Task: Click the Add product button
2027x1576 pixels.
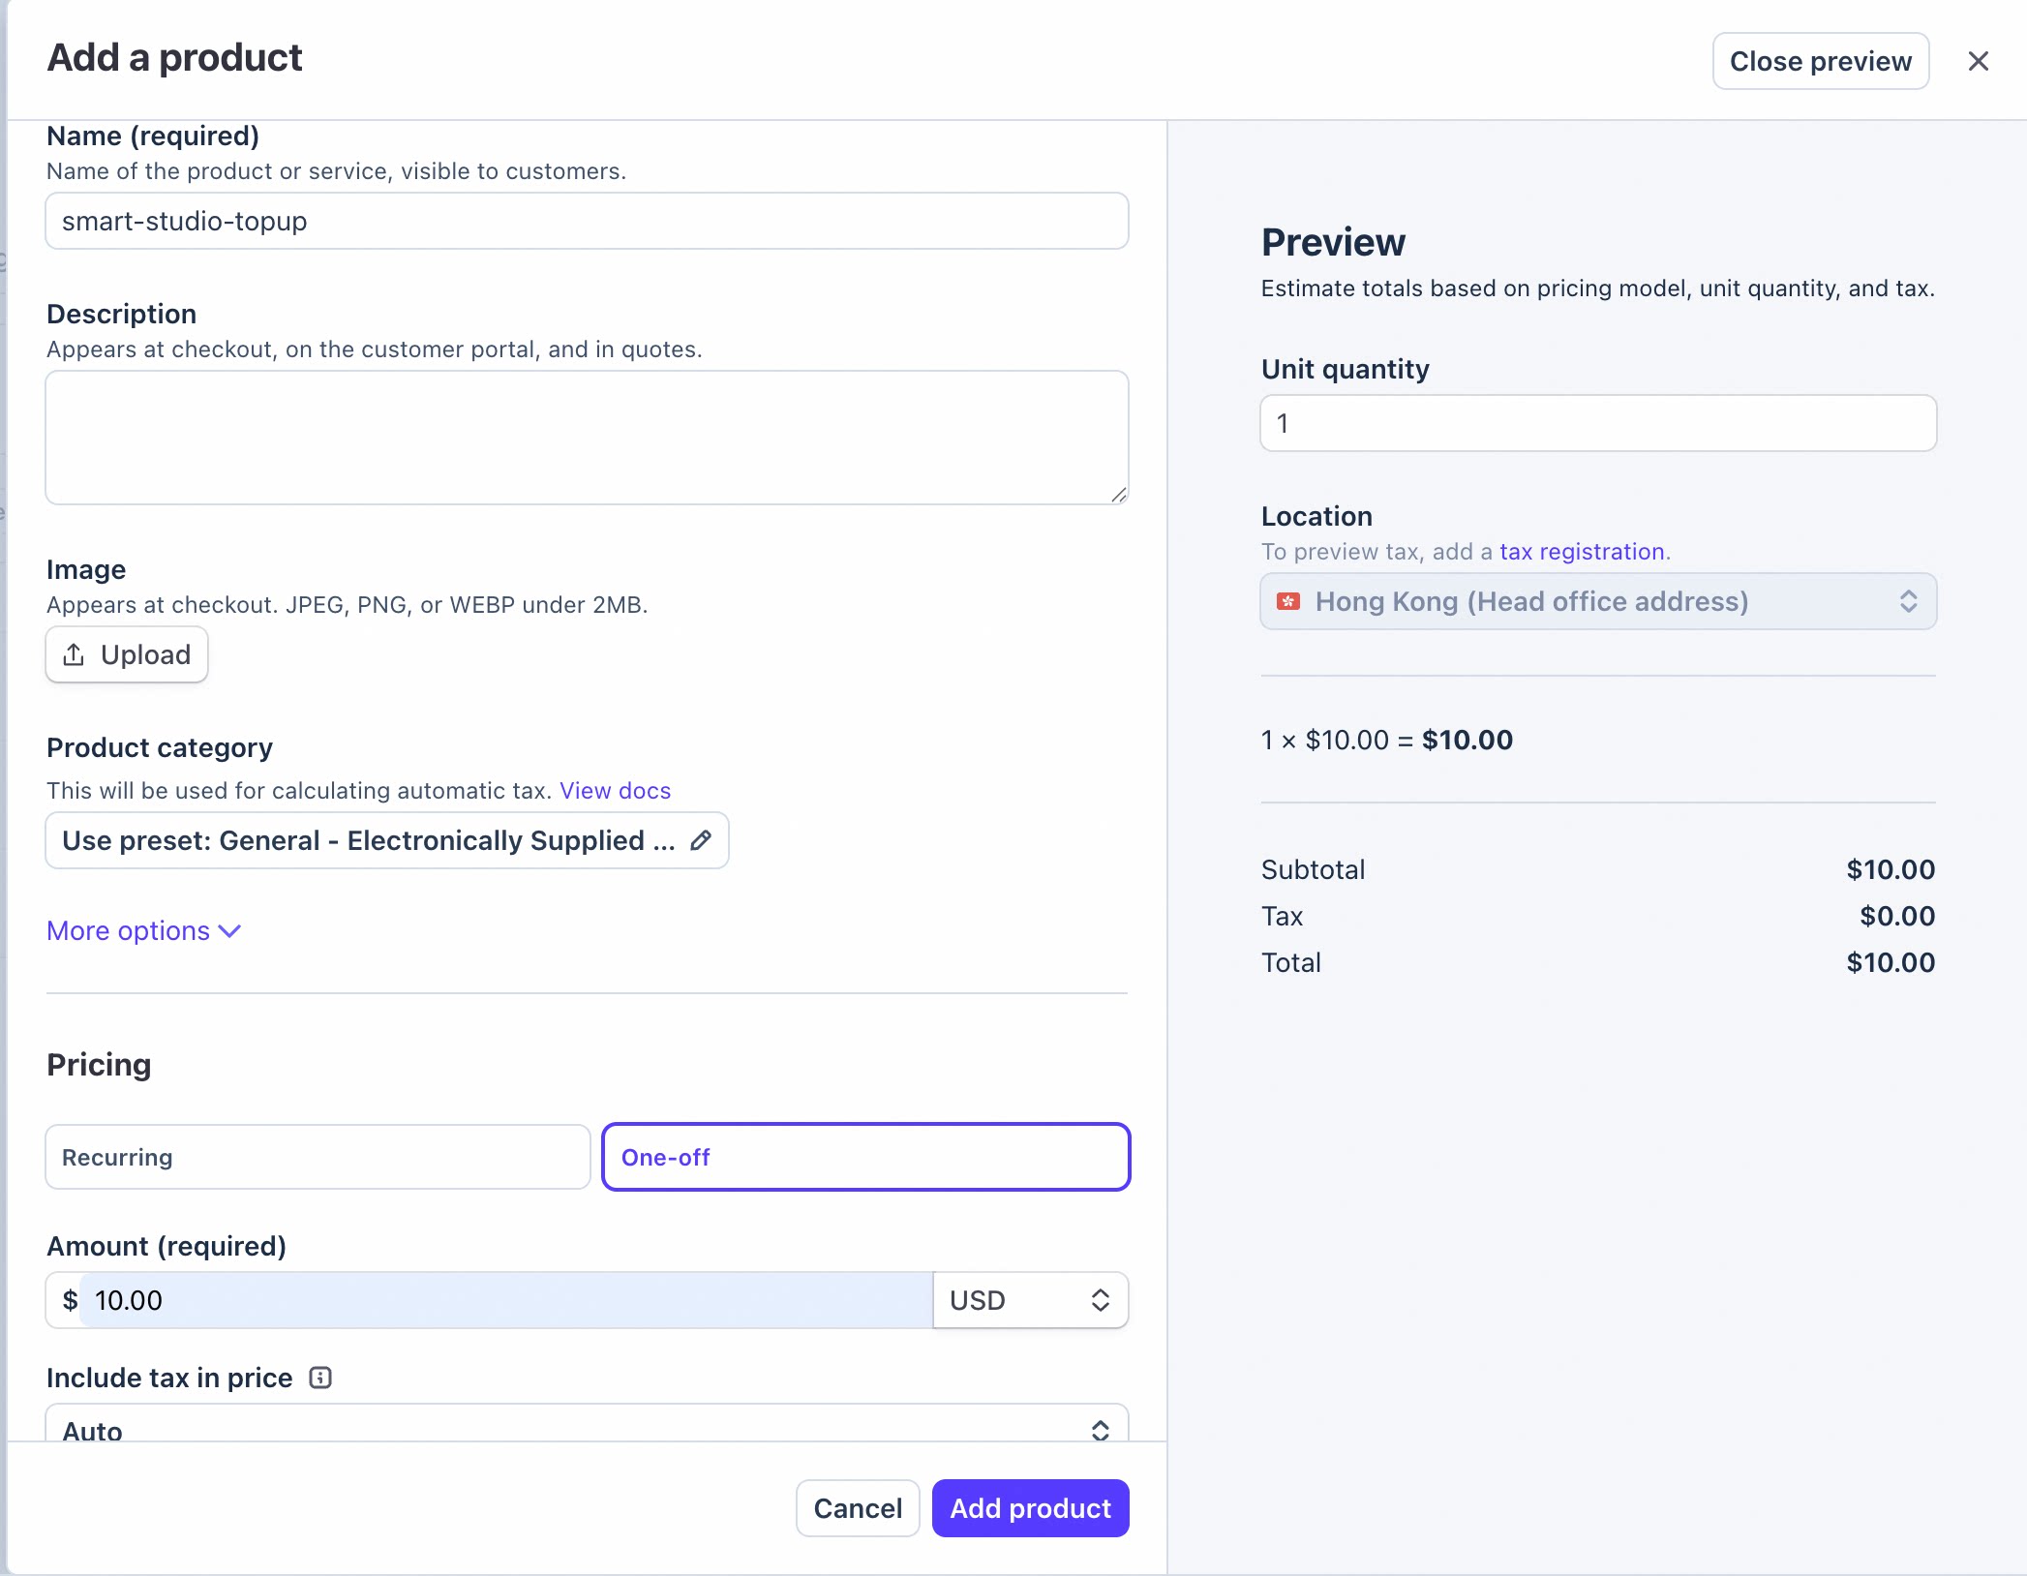Action: pyautogui.click(x=1030, y=1508)
